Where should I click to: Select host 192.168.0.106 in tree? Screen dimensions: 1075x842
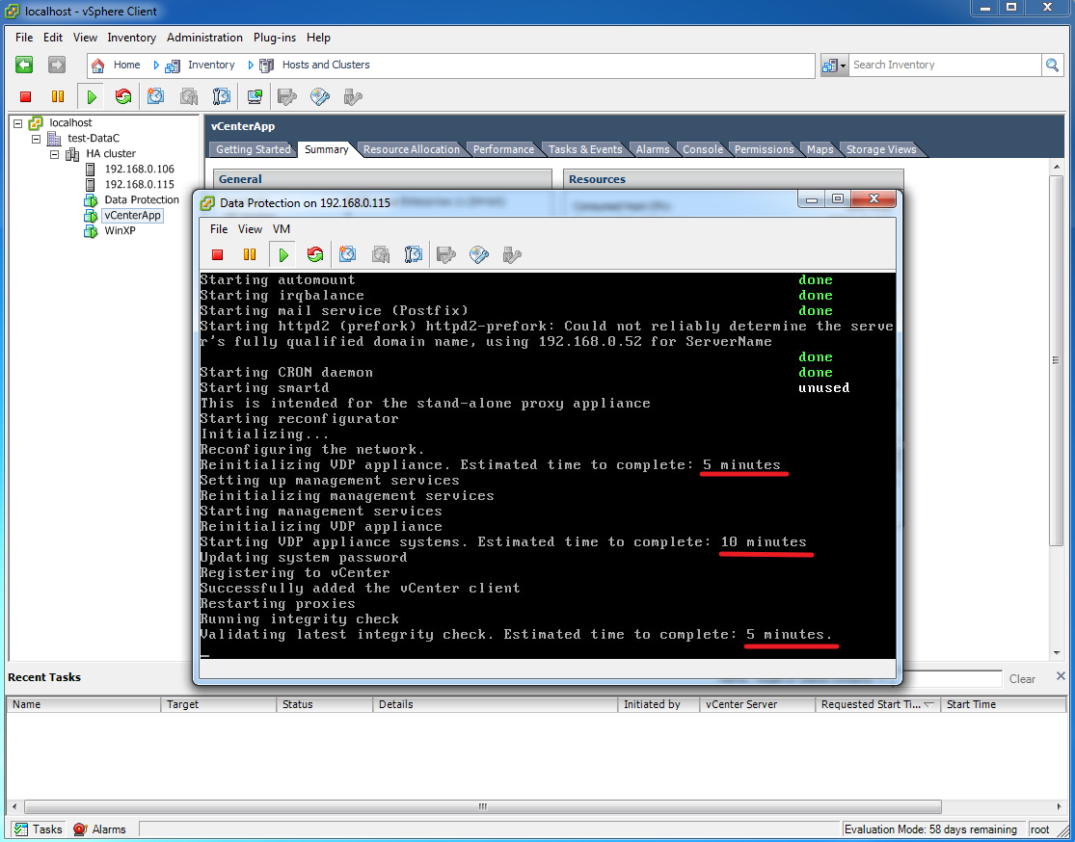point(139,170)
